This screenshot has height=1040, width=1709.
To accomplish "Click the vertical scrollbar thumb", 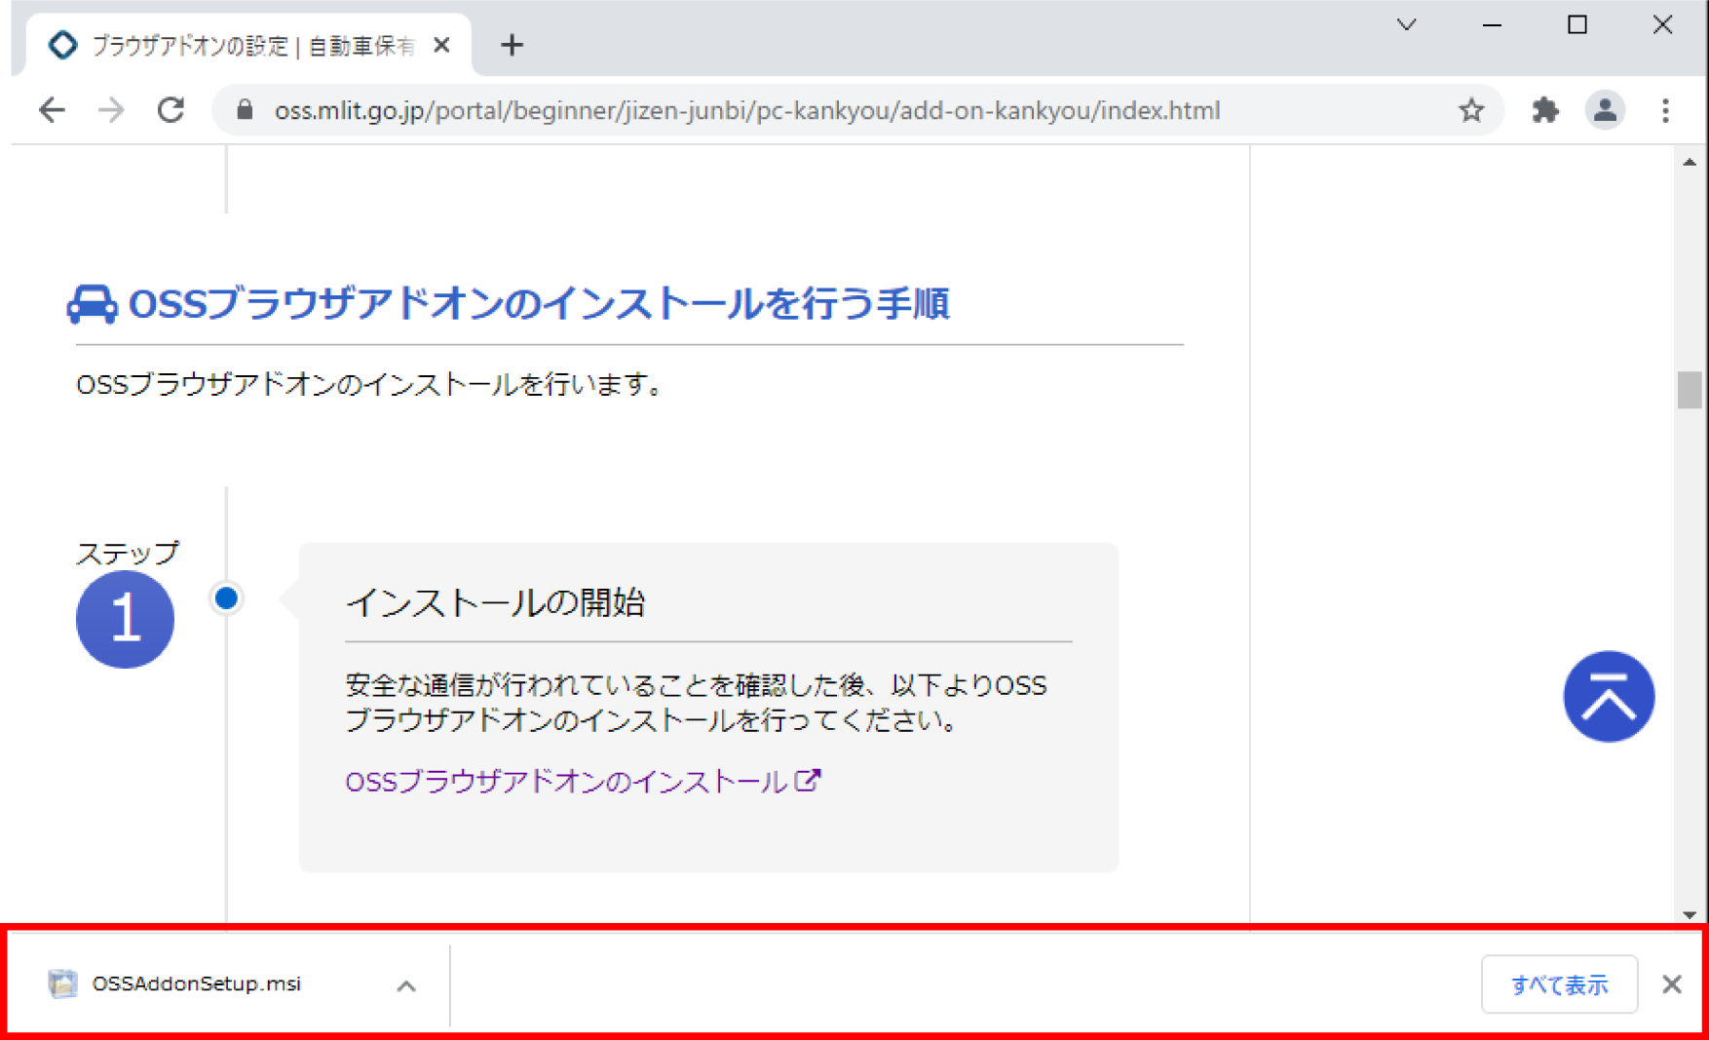I will pos(1690,390).
